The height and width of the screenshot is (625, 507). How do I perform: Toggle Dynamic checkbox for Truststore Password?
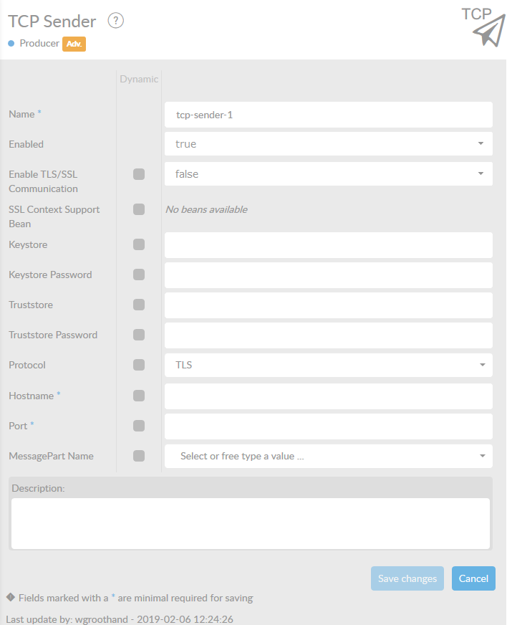tap(139, 335)
